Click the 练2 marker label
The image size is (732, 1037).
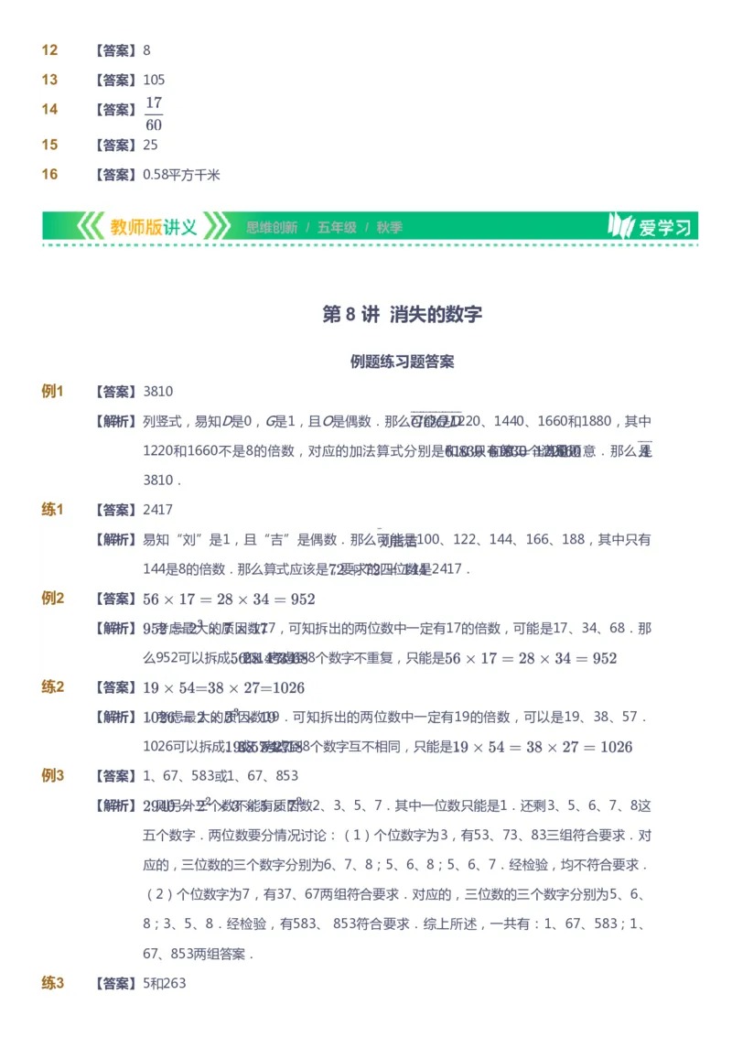click(x=55, y=687)
